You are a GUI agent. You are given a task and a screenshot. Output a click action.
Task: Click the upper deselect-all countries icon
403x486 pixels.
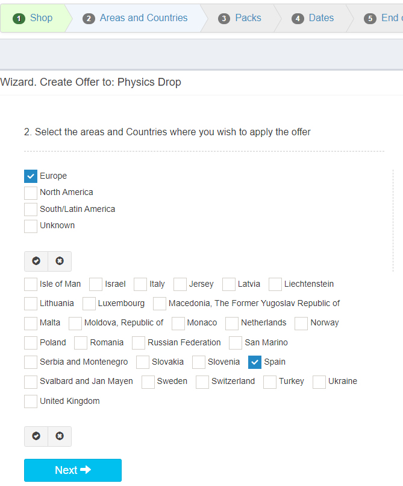(60, 261)
